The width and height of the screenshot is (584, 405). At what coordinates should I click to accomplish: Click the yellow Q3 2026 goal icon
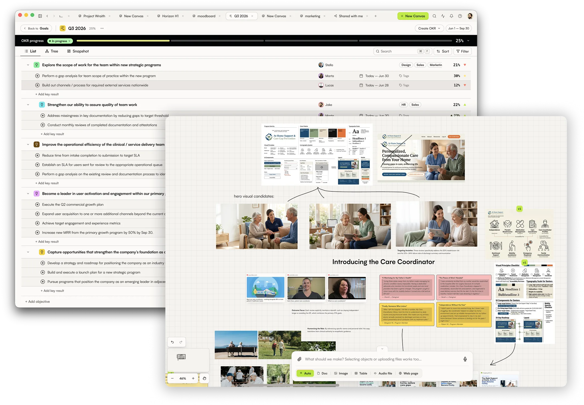pyautogui.click(x=63, y=28)
